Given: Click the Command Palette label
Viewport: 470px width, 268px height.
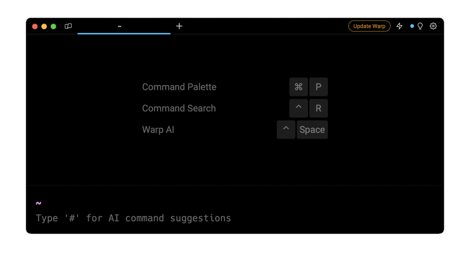Looking at the screenshot, I should [179, 87].
